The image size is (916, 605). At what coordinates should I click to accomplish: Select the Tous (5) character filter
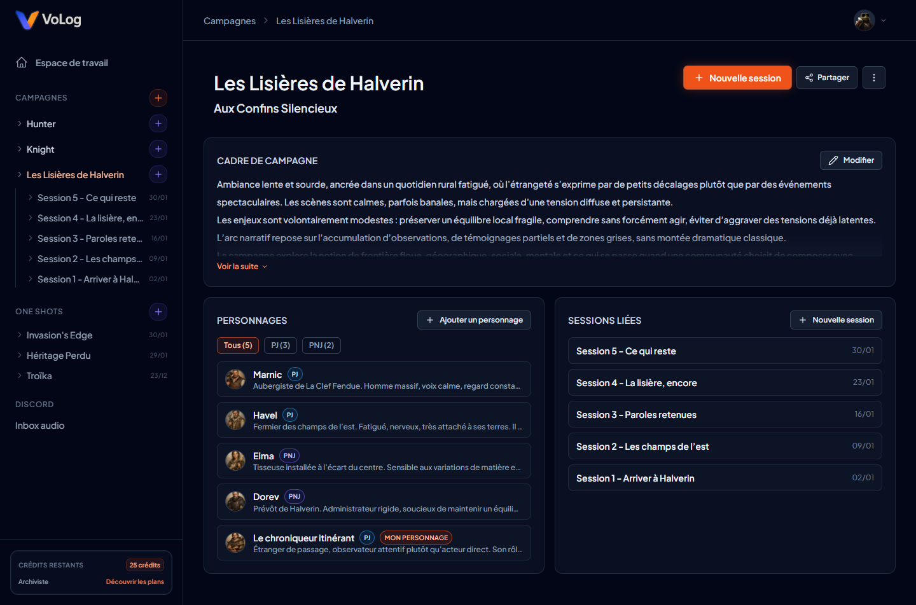point(237,345)
